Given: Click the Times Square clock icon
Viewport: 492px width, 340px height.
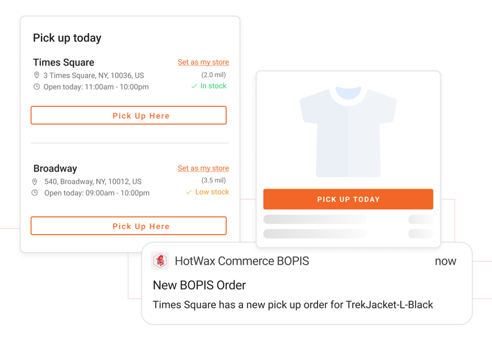Looking at the screenshot, I should pyautogui.click(x=36, y=87).
